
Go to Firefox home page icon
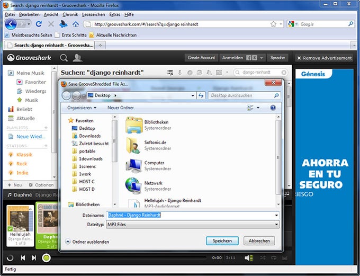[x=76, y=24]
